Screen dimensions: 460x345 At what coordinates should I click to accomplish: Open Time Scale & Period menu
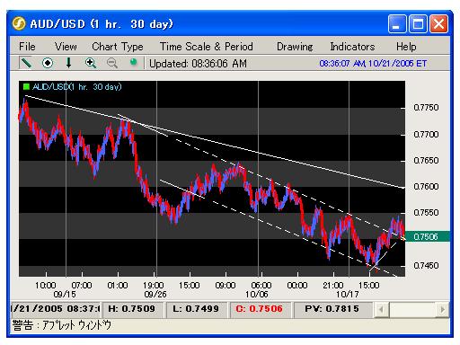pyautogui.click(x=207, y=47)
